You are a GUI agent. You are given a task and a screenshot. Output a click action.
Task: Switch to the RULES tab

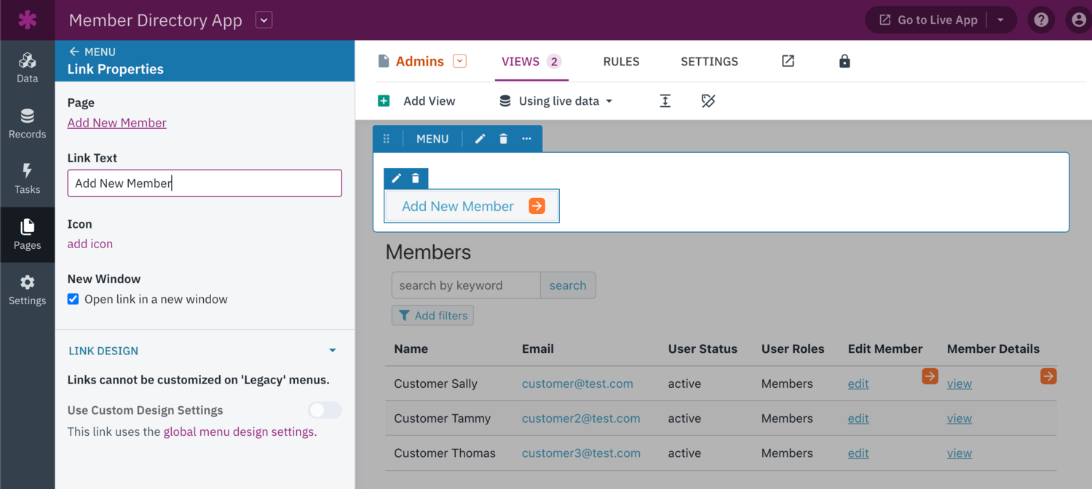621,61
